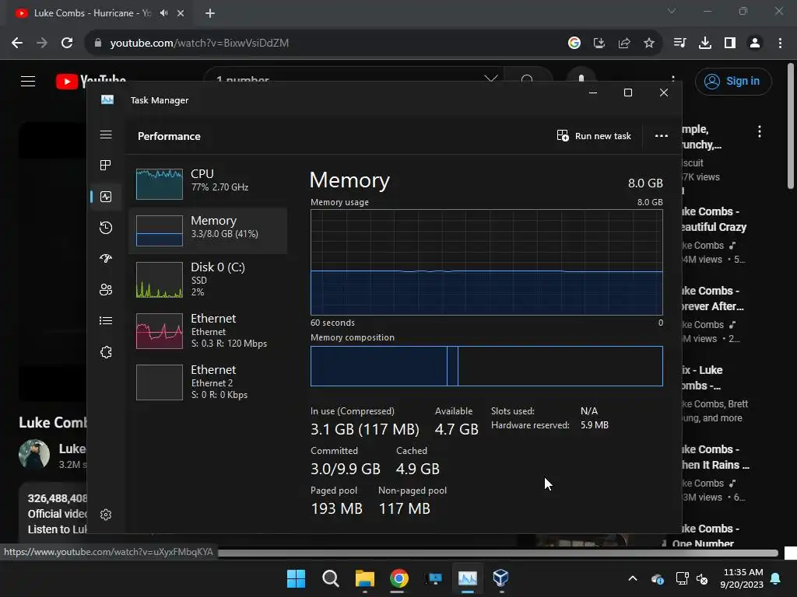Select Ethernet 2 performance item
This screenshot has width=797, height=597.
coord(208,382)
